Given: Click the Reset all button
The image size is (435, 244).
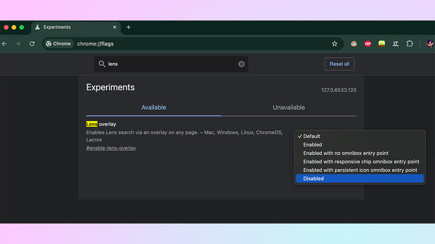Looking at the screenshot, I should 339,64.
